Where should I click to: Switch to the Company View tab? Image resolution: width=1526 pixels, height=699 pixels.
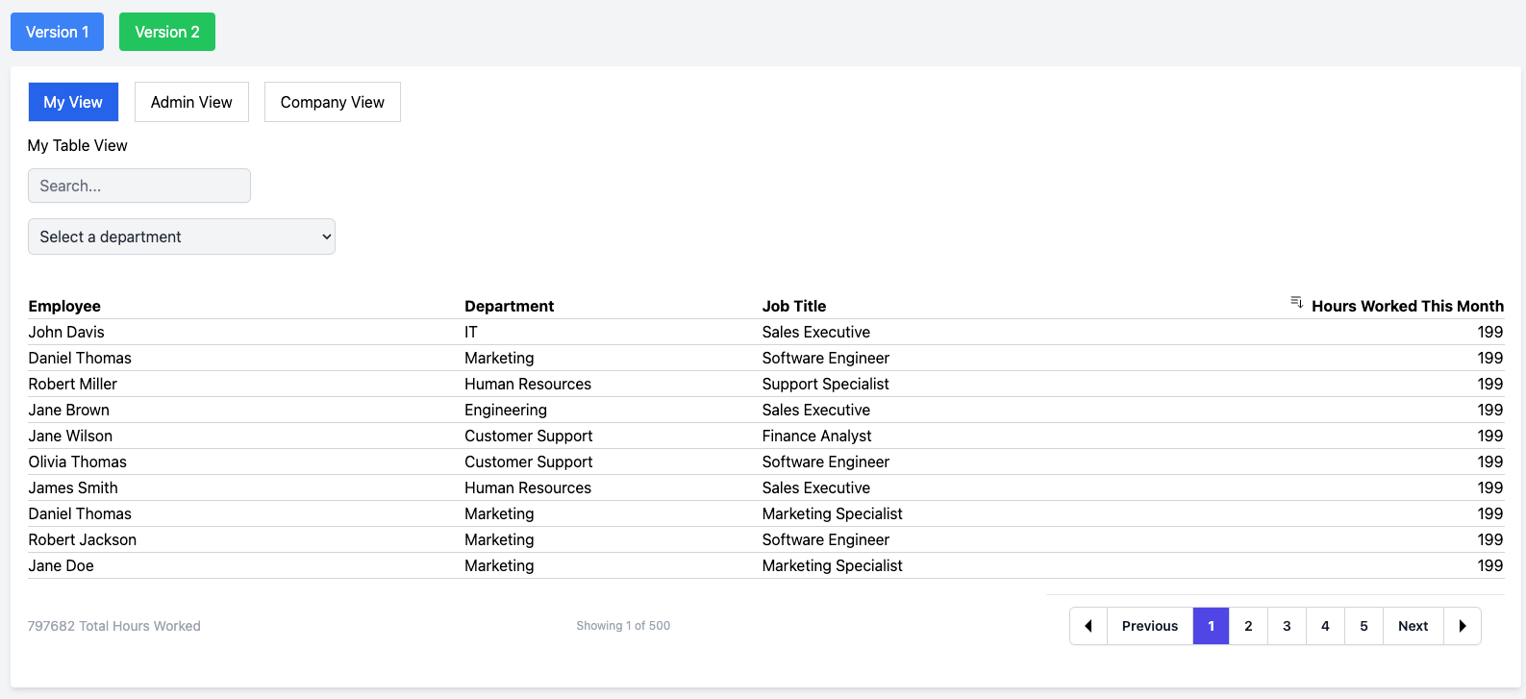(332, 102)
